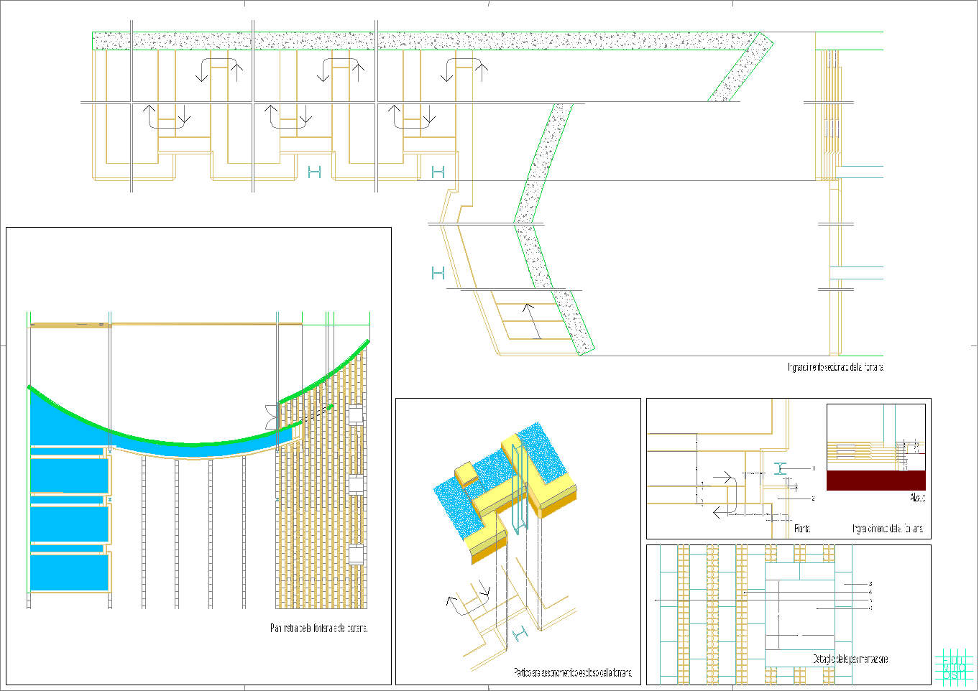This screenshot has height=691, width=979.
Task: Click the teal grid logo in the corner
Action: [955, 664]
